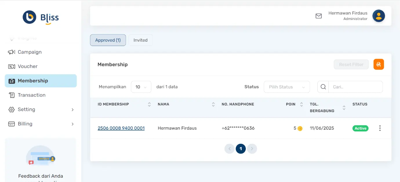Viewport: 400px width, 182px height.
Task: Click the search magnifier icon
Action: pos(323,87)
